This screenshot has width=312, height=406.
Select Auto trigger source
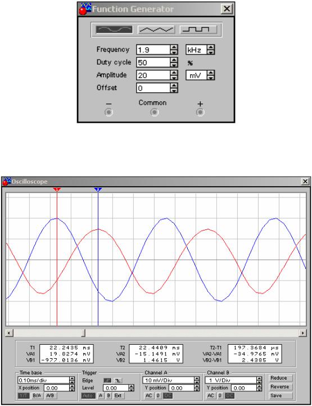(89, 396)
